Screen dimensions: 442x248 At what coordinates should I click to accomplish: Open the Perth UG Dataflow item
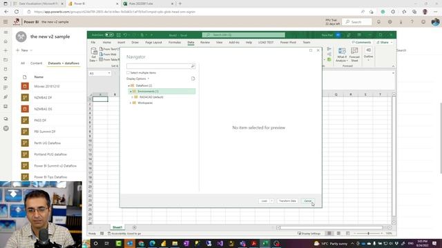coord(48,143)
